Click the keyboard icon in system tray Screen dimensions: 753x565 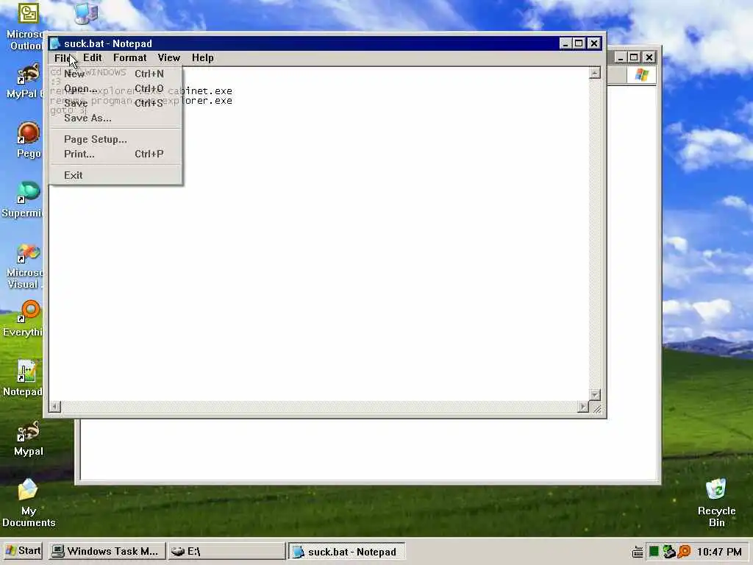point(638,552)
